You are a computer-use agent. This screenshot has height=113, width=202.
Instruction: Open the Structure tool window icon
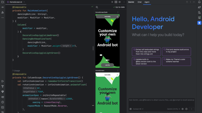pyautogui.click(x=3, y=13)
